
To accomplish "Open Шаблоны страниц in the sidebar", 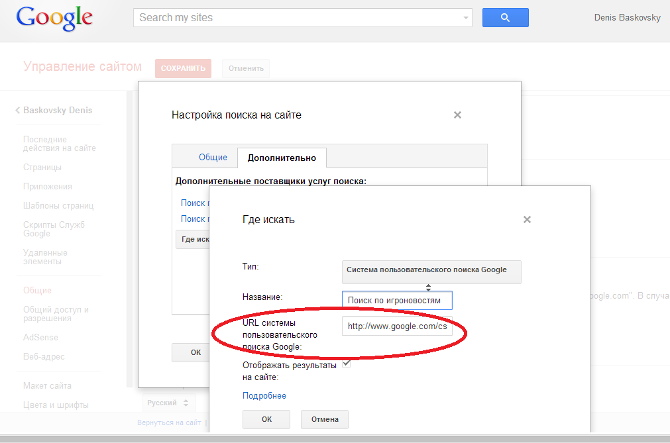I will 58,206.
